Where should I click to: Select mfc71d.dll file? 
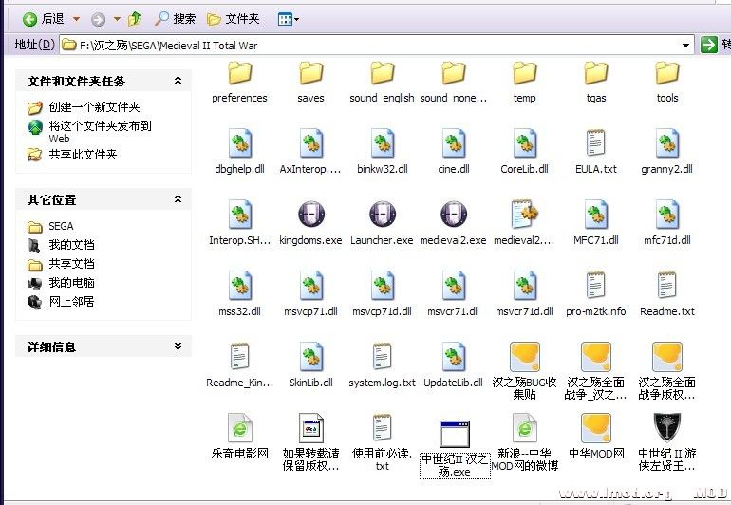tap(667, 223)
